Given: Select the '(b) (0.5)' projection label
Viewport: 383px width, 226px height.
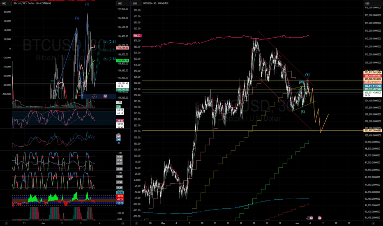Looking at the screenshot, I should [x=109, y=50].
